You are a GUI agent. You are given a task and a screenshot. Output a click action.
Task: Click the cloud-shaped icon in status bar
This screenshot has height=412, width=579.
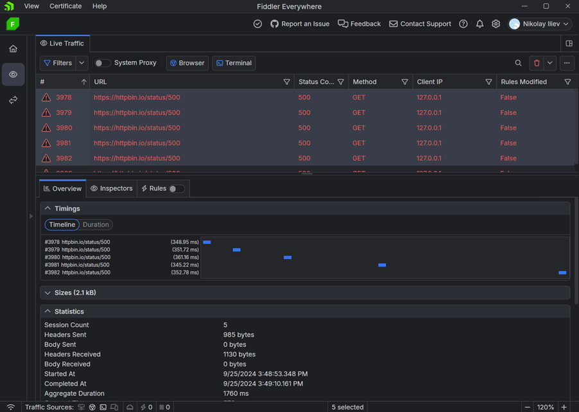[x=130, y=408]
